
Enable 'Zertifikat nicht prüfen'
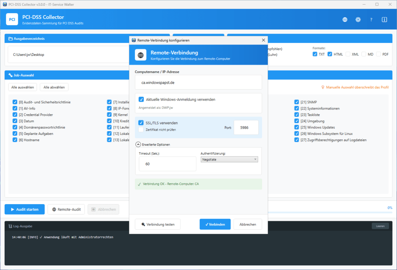(141, 130)
